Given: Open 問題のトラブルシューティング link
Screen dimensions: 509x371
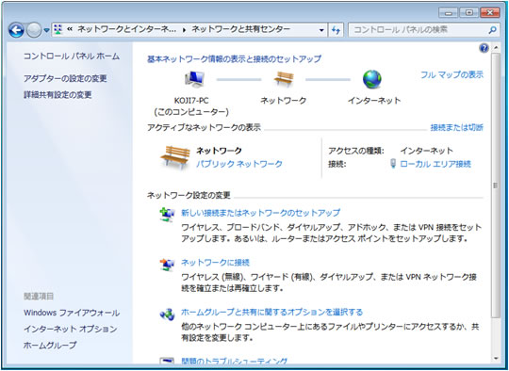Looking at the screenshot, I should click(235, 362).
